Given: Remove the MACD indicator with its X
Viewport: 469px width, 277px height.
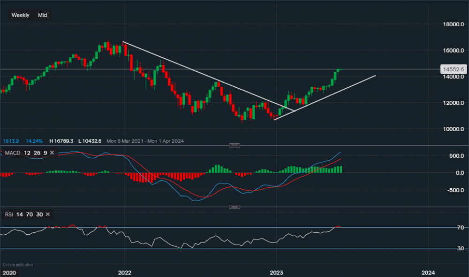Looking at the screenshot, I should [x=52, y=153].
